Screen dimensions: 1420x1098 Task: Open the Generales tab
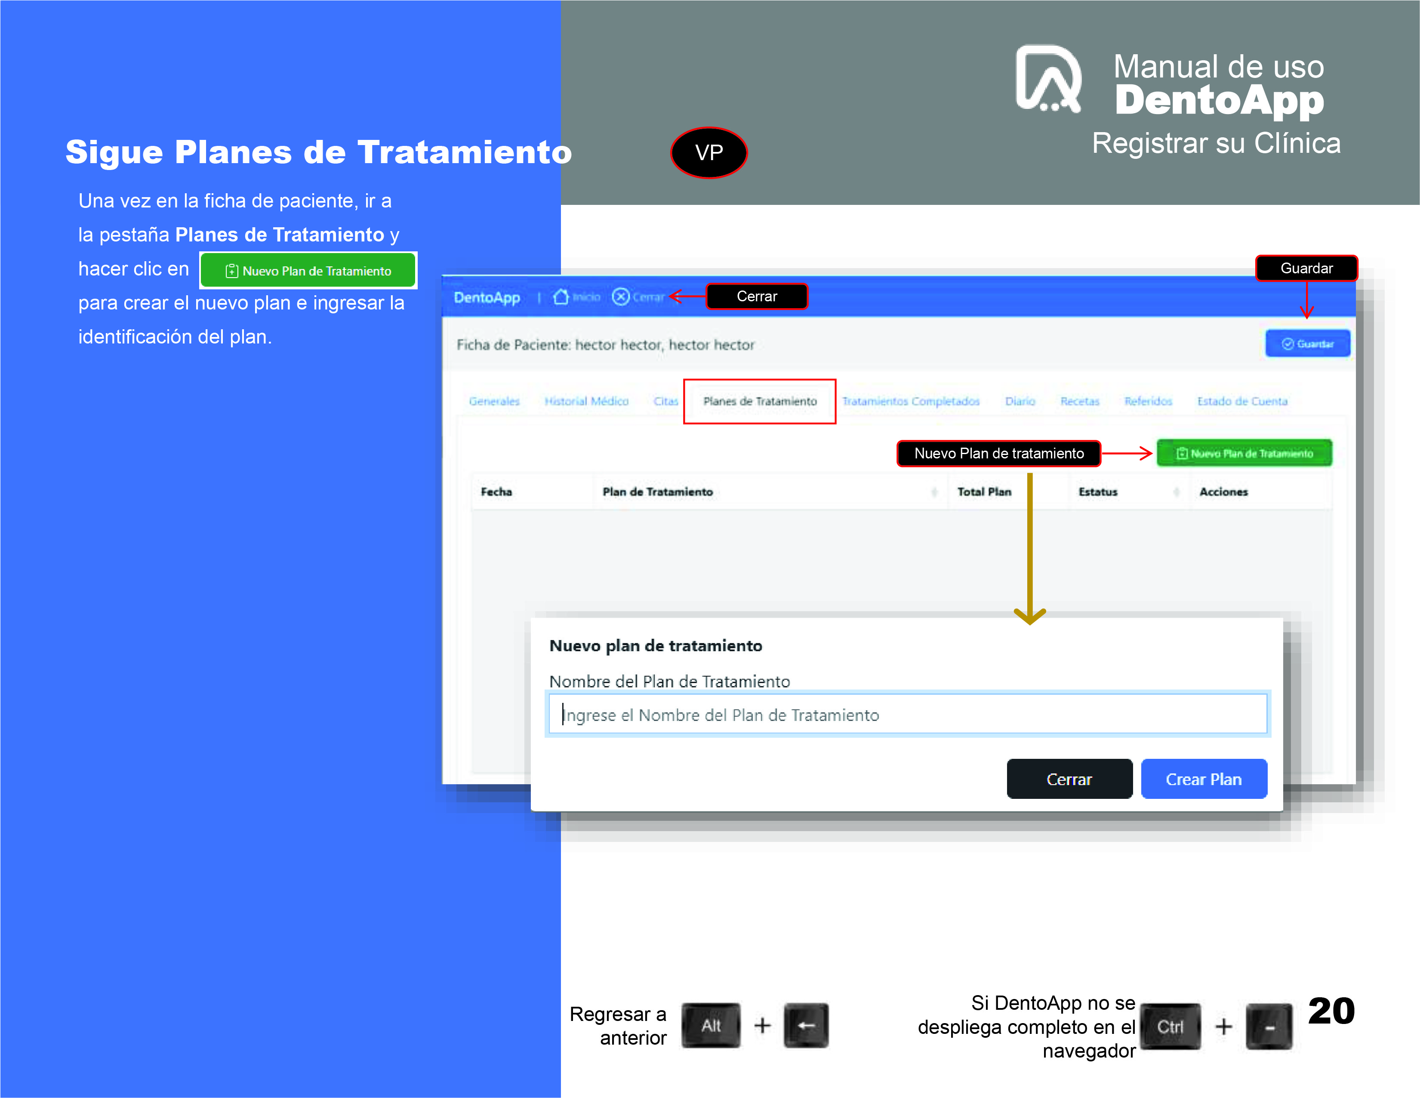coord(494,401)
